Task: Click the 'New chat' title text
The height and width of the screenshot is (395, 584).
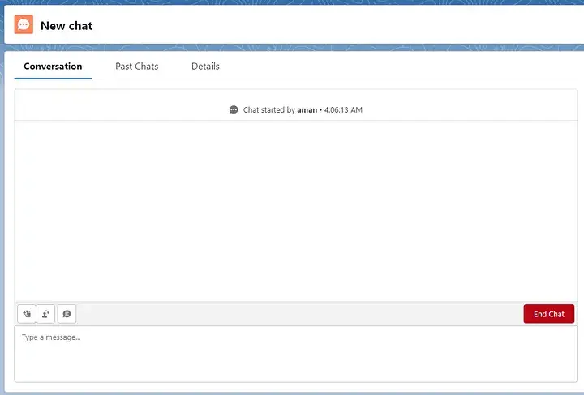Action: [x=67, y=26]
